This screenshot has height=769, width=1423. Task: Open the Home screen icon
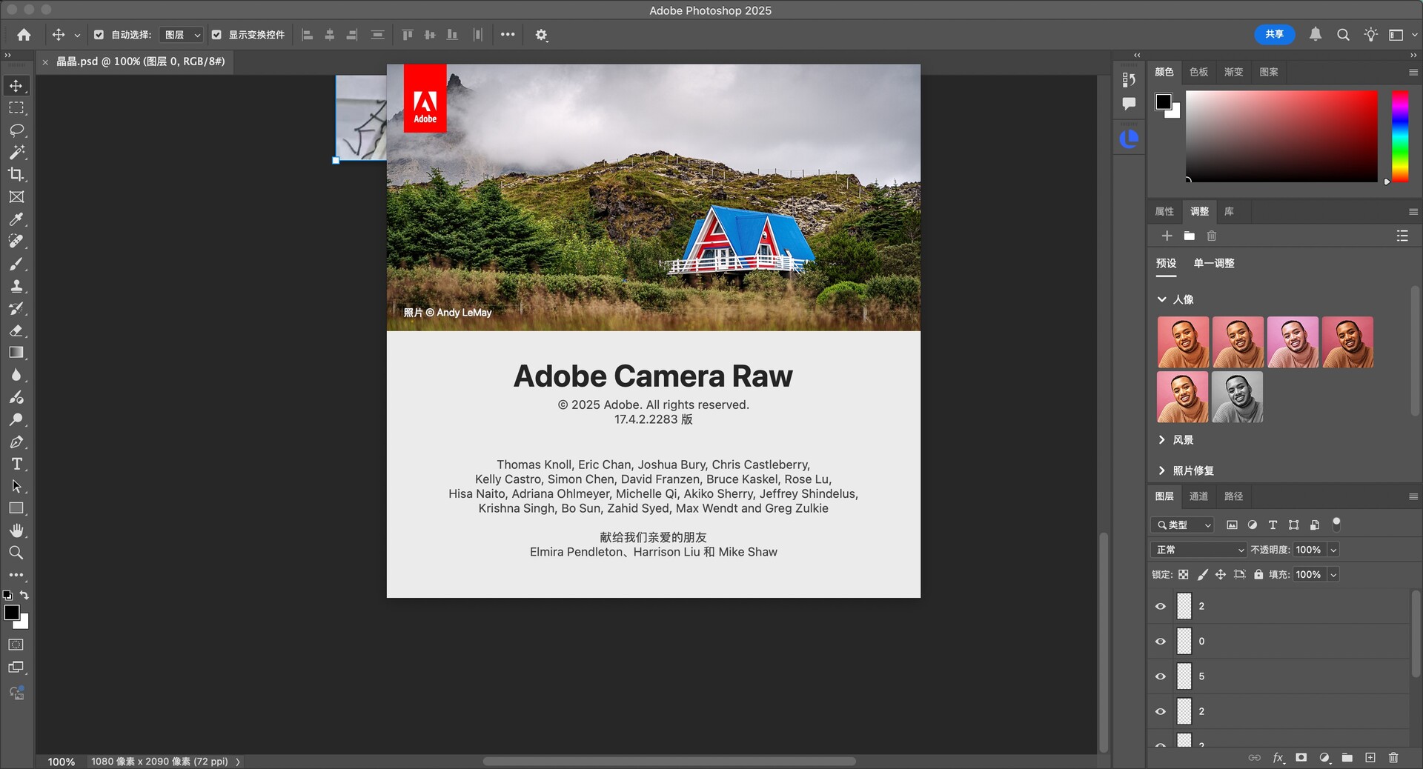click(x=24, y=35)
